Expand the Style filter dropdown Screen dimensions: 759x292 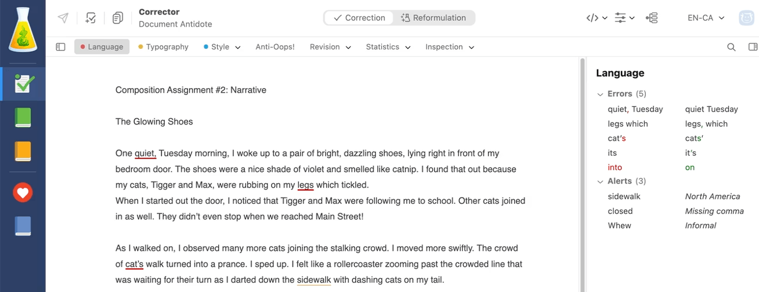(x=222, y=47)
